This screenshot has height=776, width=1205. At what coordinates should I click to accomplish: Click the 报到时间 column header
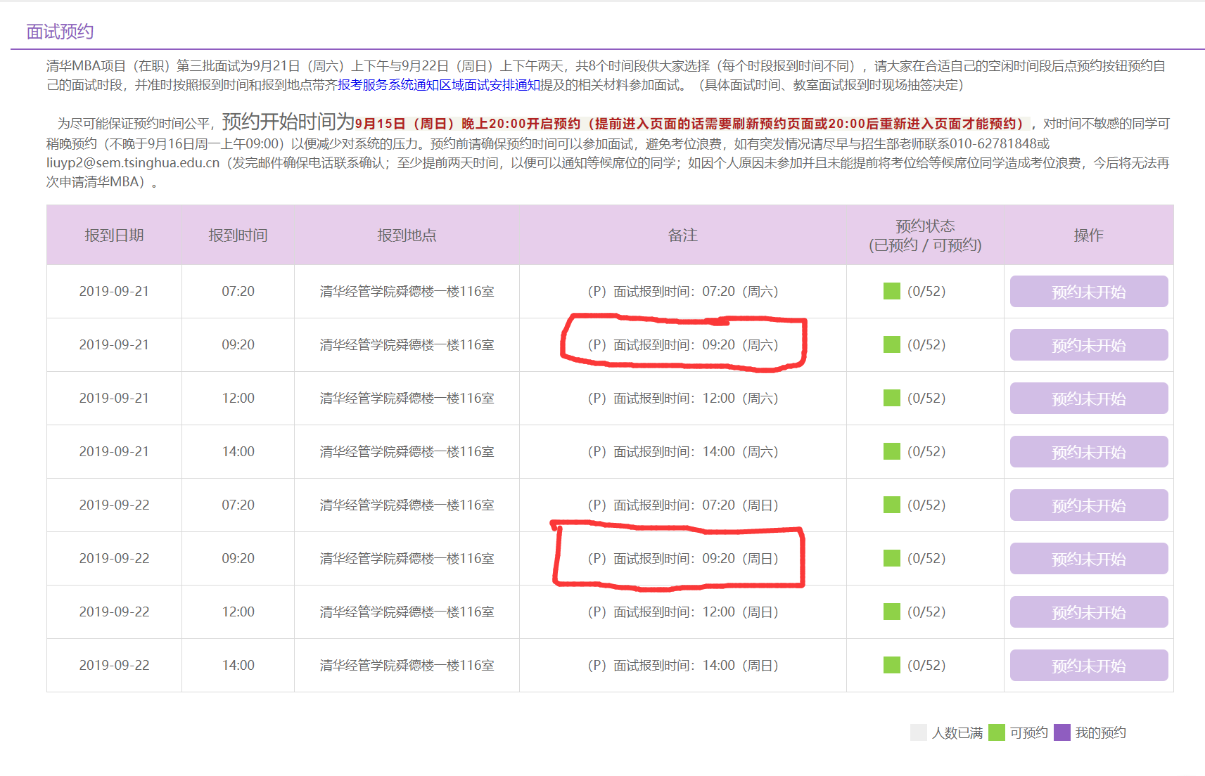238,235
